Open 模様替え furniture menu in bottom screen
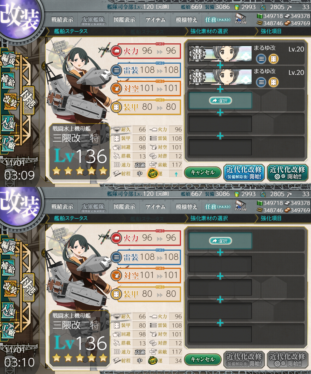The image size is (311, 374). click(187, 207)
